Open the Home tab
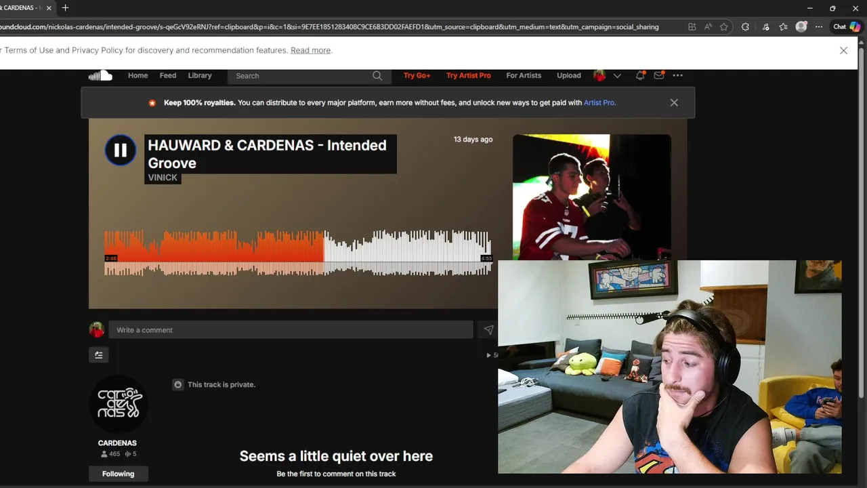The height and width of the screenshot is (488, 867). (138, 75)
